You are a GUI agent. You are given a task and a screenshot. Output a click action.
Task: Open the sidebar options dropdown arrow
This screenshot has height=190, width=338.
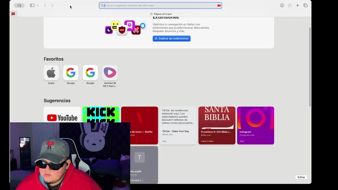click(x=38, y=6)
